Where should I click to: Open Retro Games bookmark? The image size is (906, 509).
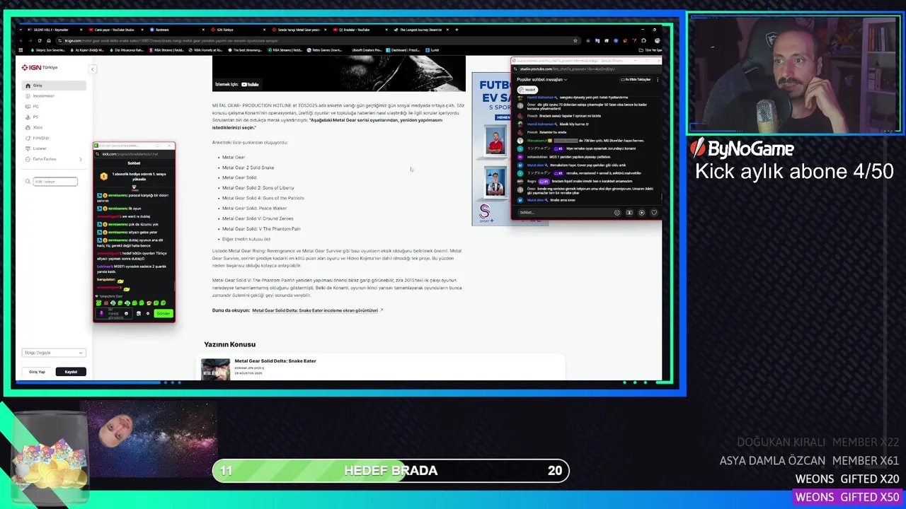pyautogui.click(x=323, y=50)
